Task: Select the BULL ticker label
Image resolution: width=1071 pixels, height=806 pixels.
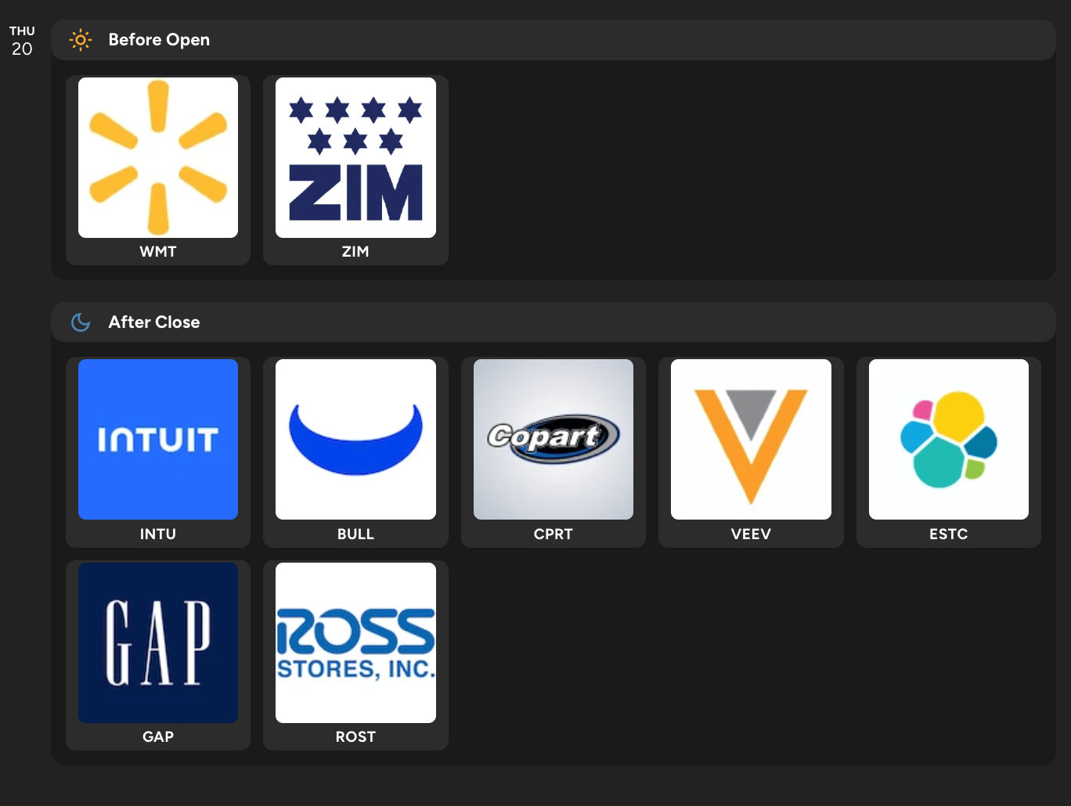Action: click(355, 534)
